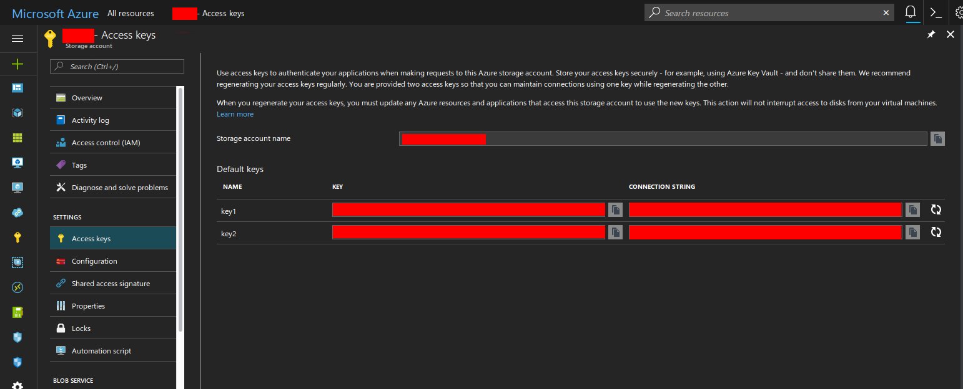The width and height of the screenshot is (963, 389).
Task: Open the Activity log
Action: click(92, 120)
